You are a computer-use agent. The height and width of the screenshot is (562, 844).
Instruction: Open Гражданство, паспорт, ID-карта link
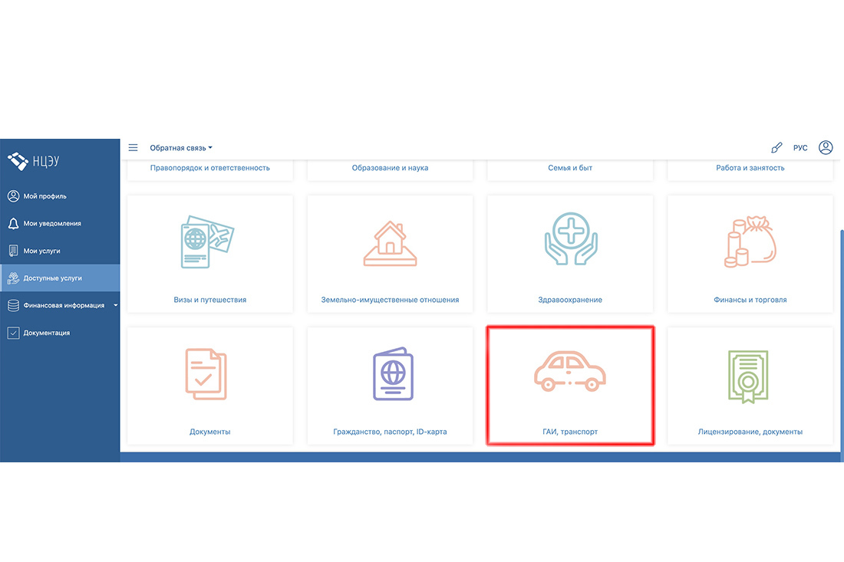pyautogui.click(x=391, y=432)
